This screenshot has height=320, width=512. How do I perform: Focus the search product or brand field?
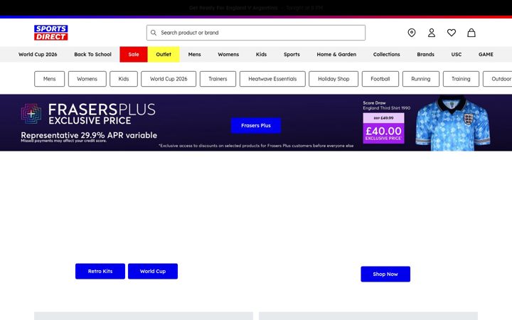coord(256,33)
